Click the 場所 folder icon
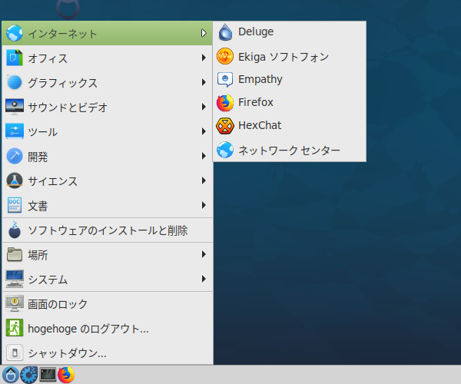461x384 pixels. pyautogui.click(x=15, y=254)
